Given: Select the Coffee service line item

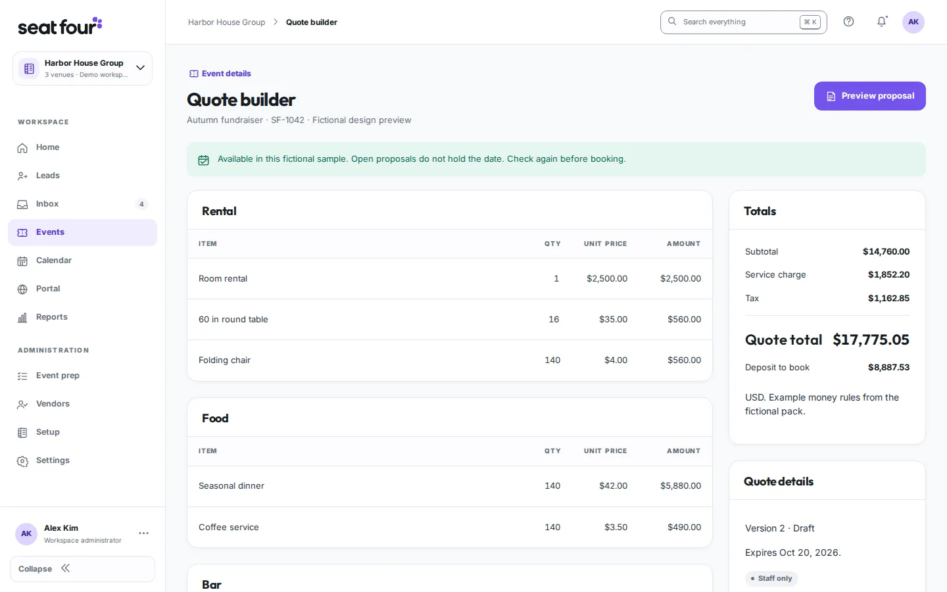Looking at the screenshot, I should (450, 528).
